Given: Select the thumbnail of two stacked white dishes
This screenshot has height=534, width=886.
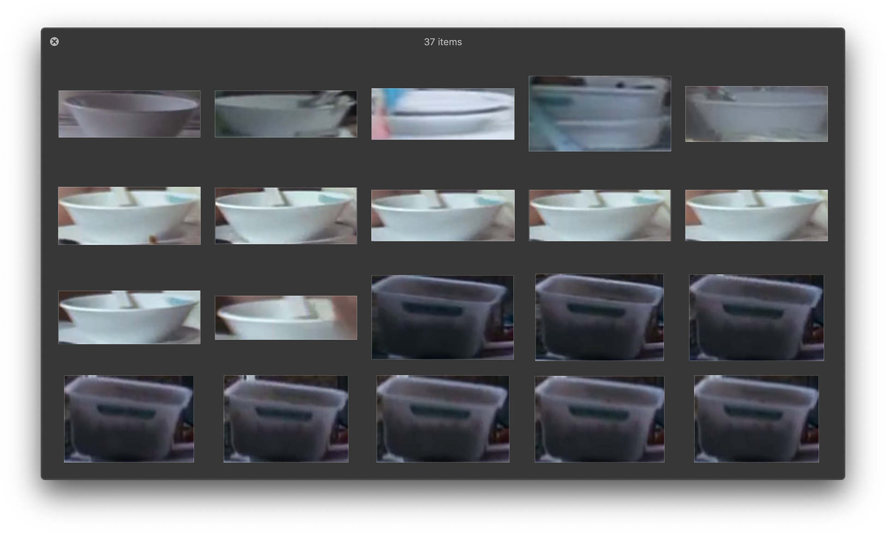Looking at the screenshot, I should [x=599, y=114].
